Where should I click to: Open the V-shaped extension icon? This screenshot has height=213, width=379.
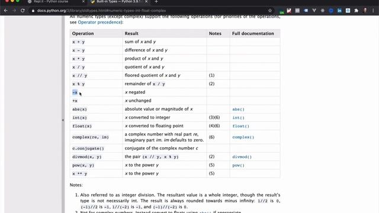314,11
